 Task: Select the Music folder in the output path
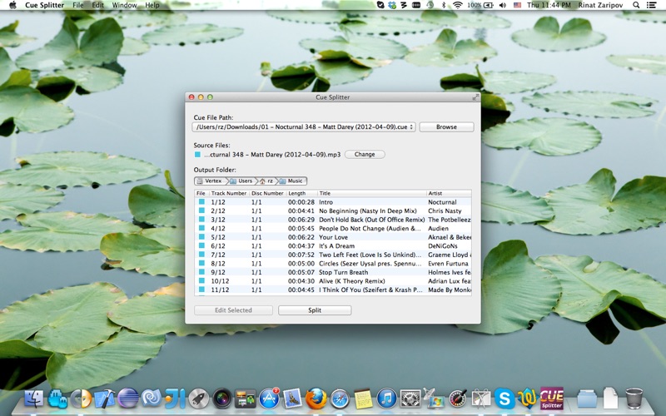coord(292,181)
